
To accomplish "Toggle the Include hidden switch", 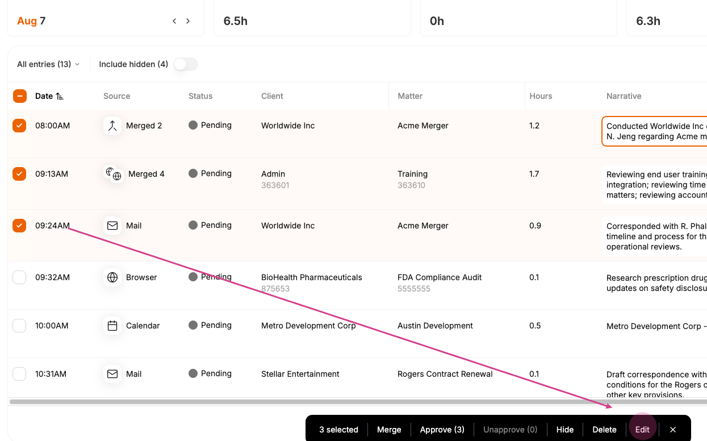I will point(186,64).
